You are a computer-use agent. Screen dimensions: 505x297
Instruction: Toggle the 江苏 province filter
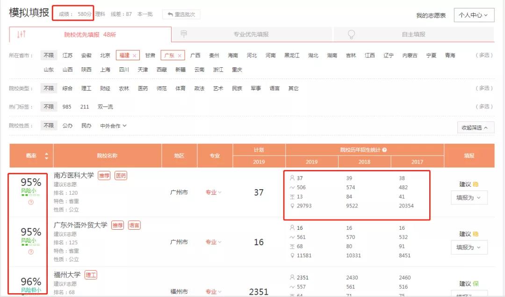[67, 56]
